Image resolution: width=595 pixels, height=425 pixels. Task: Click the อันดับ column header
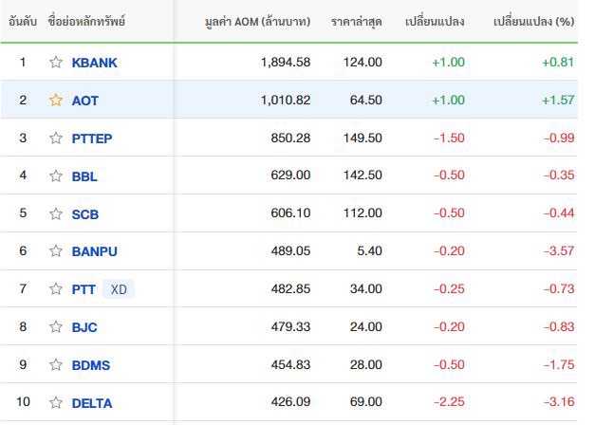click(23, 21)
